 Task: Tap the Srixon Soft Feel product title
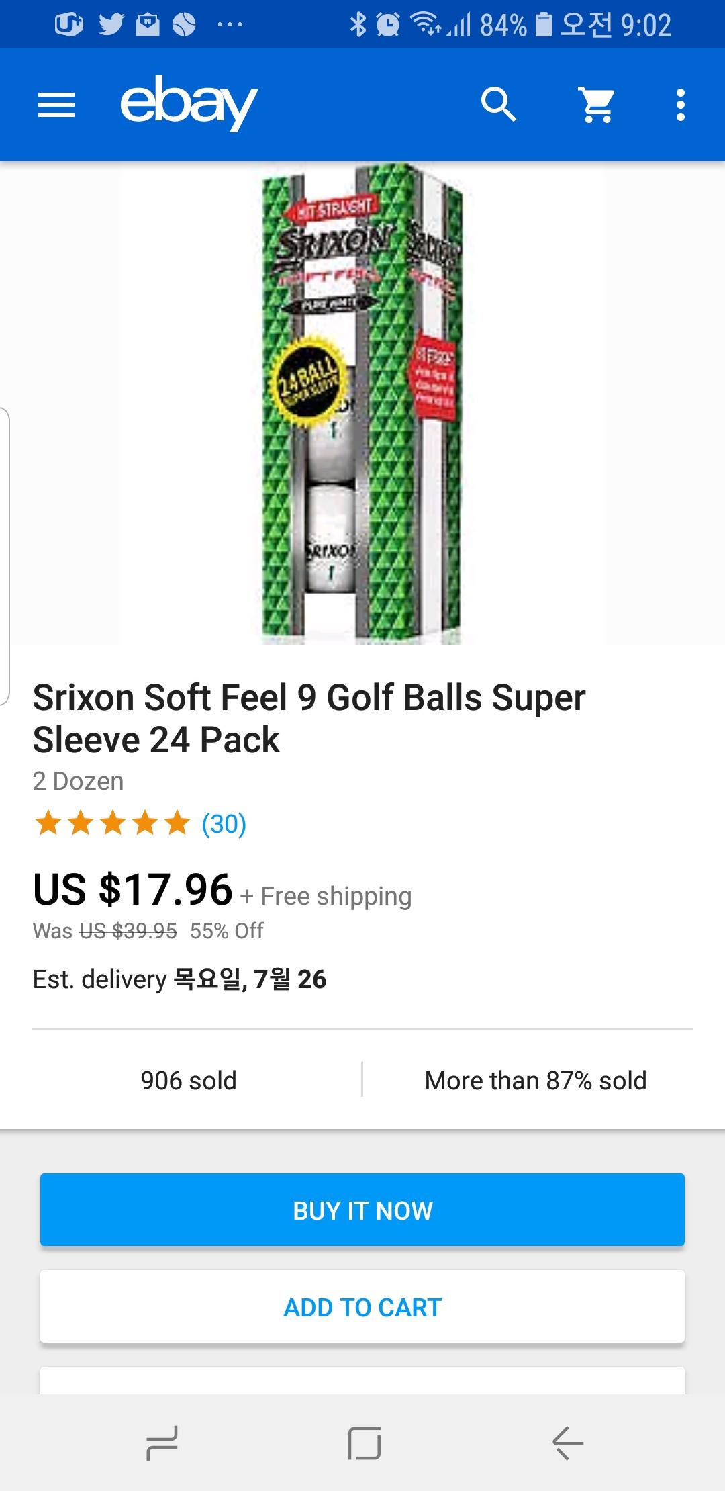(309, 718)
